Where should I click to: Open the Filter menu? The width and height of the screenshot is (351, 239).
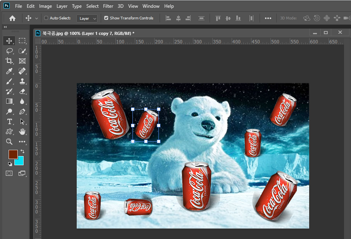[108, 6]
